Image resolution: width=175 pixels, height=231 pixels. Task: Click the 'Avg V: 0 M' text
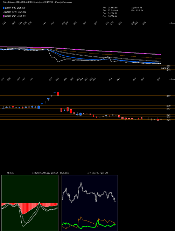point(136,8)
